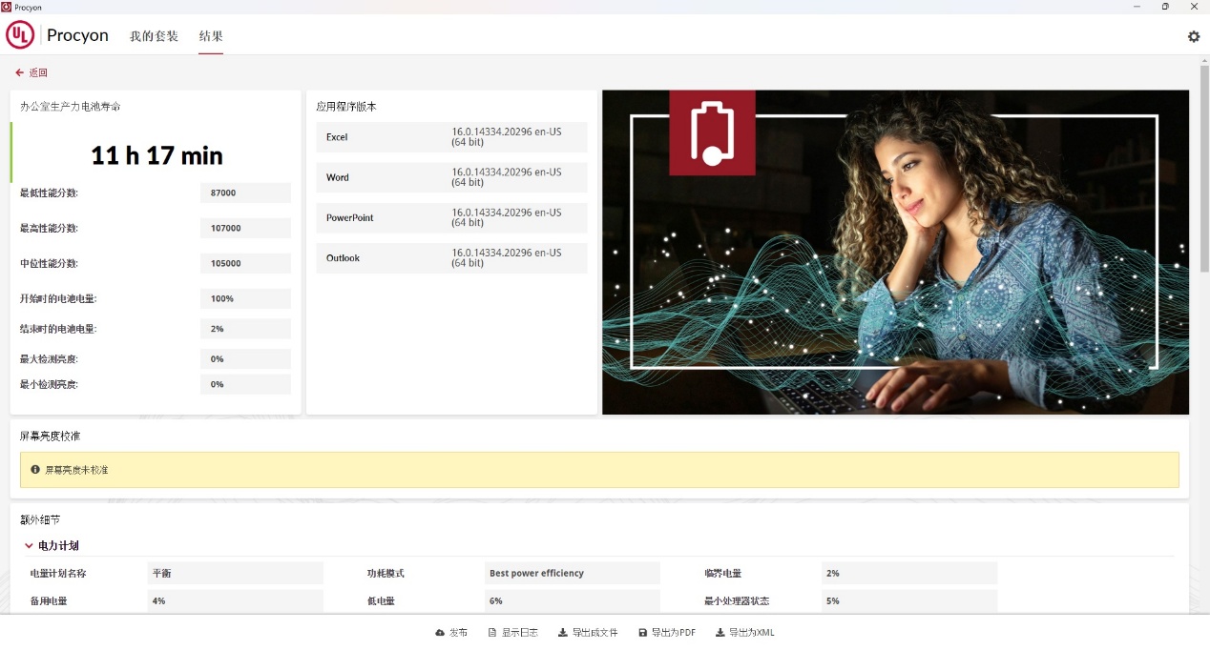This screenshot has width=1210, height=650.
Task: Click the export-to-file download icon
Action: 561,632
